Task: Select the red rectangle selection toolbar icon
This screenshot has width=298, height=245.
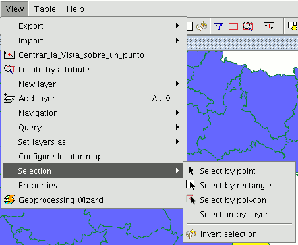Action: point(233,26)
